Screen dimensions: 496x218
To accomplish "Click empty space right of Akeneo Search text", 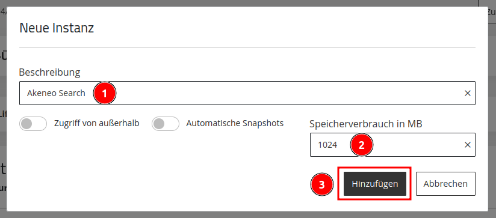I will [285, 93].
